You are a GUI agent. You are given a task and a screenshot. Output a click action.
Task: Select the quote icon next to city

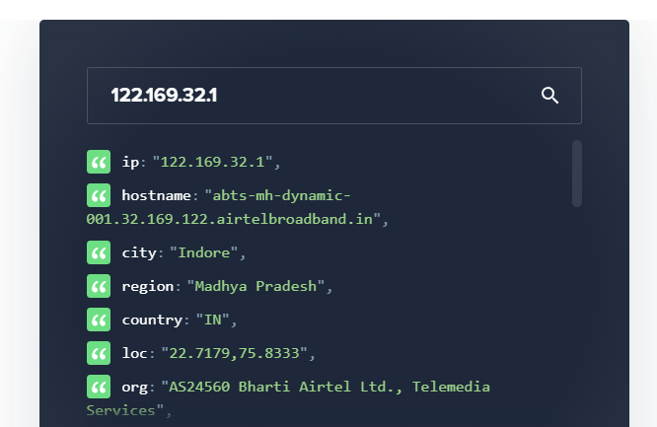tap(99, 252)
